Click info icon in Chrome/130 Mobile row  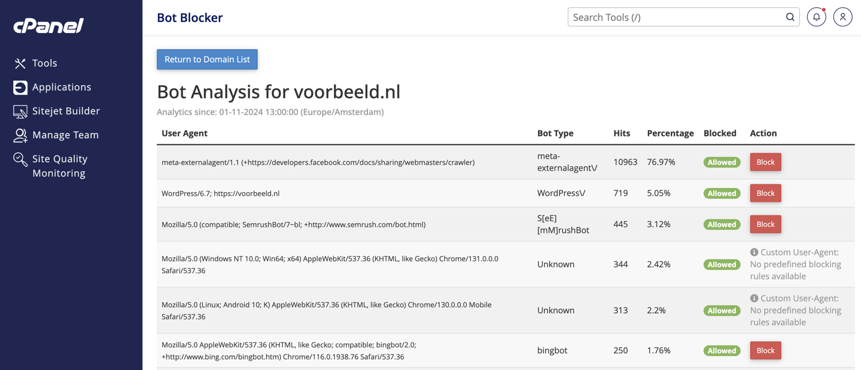point(754,298)
